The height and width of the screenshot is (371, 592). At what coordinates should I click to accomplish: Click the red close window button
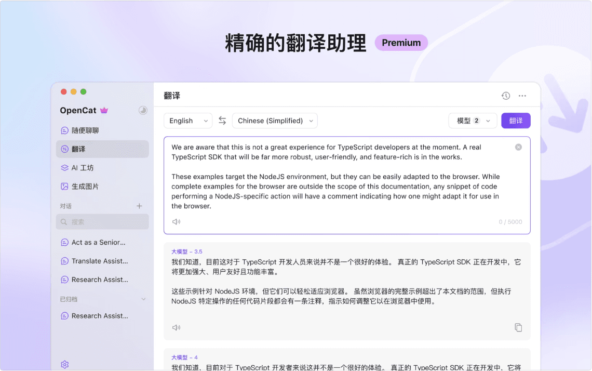pyautogui.click(x=64, y=92)
